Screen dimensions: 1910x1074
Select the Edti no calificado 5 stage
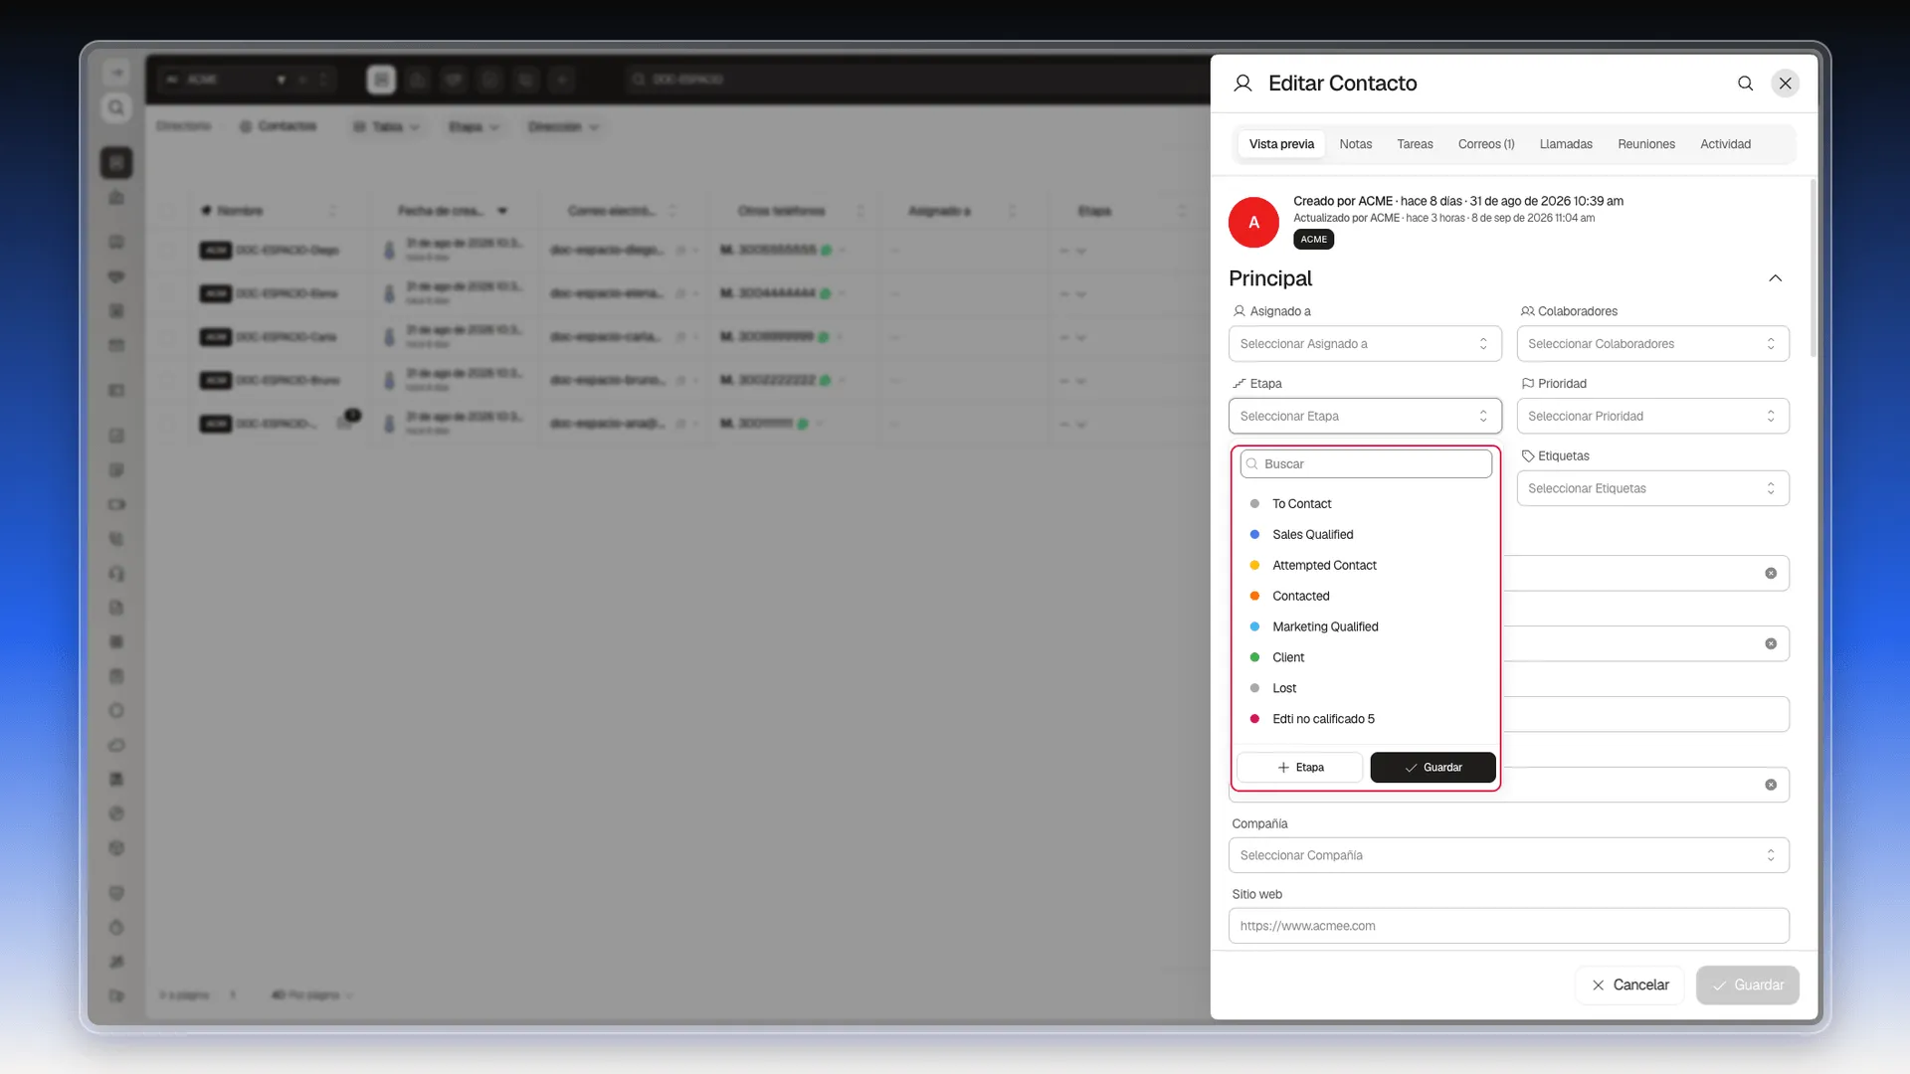pos(1366,720)
